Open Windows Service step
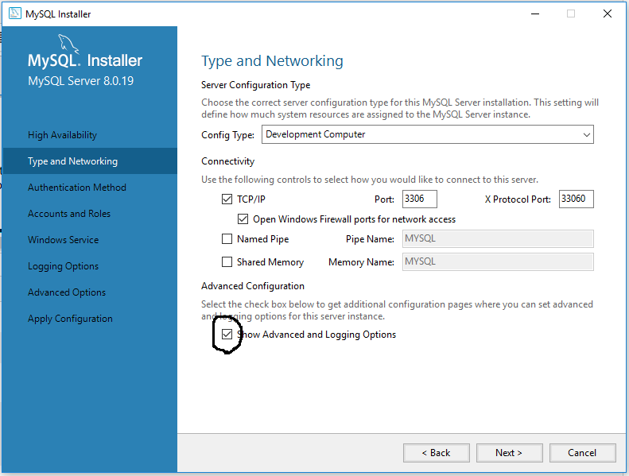The image size is (629, 476). (x=64, y=240)
